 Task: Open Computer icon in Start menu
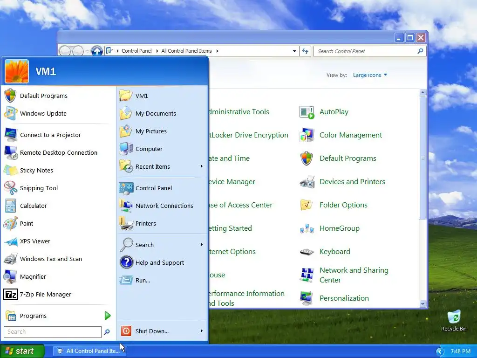[126, 149]
